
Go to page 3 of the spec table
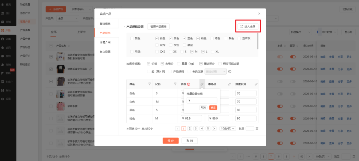tap(196, 129)
